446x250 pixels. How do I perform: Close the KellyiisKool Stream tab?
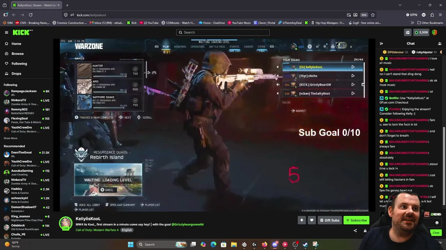coord(59,5)
